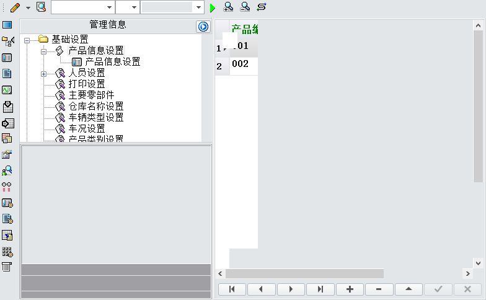486x300 pixels.
Task: Select 产品类别设置 in the tree
Action: (96, 138)
